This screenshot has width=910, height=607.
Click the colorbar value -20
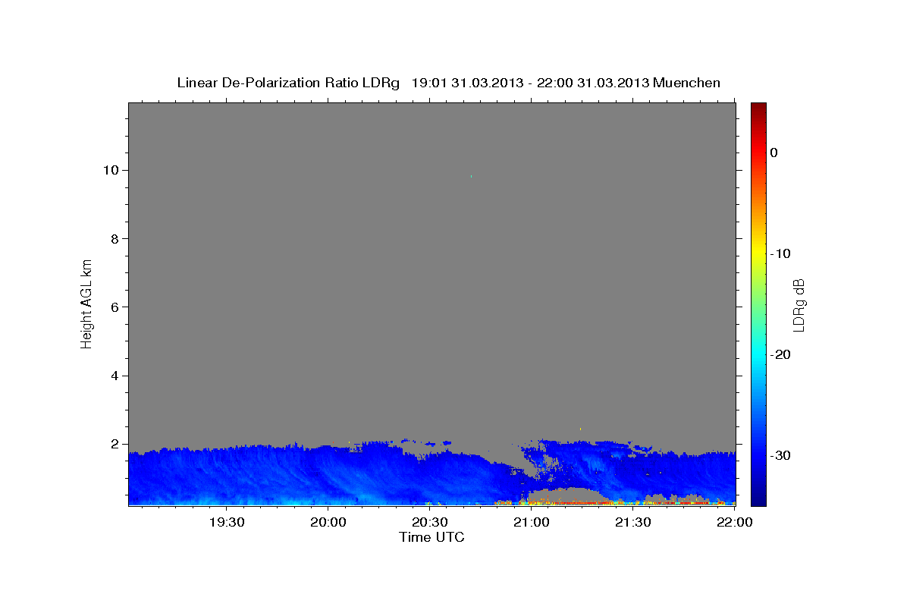(780, 354)
